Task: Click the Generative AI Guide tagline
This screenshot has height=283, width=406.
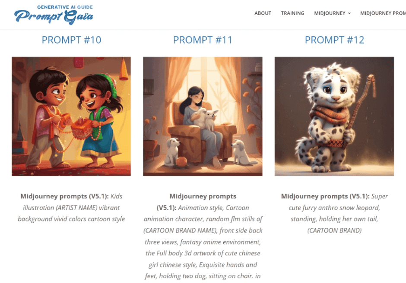Action: (x=65, y=7)
